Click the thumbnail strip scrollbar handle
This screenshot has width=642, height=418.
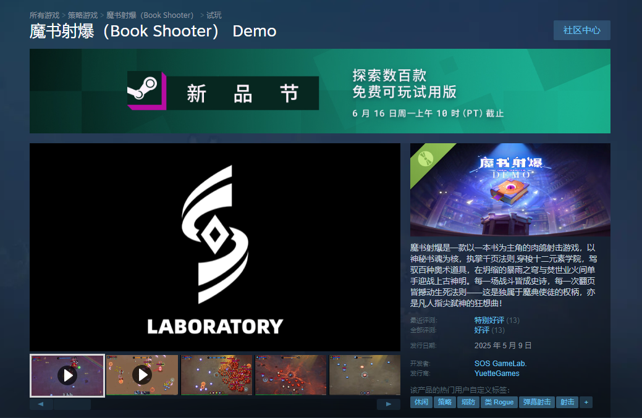72,404
